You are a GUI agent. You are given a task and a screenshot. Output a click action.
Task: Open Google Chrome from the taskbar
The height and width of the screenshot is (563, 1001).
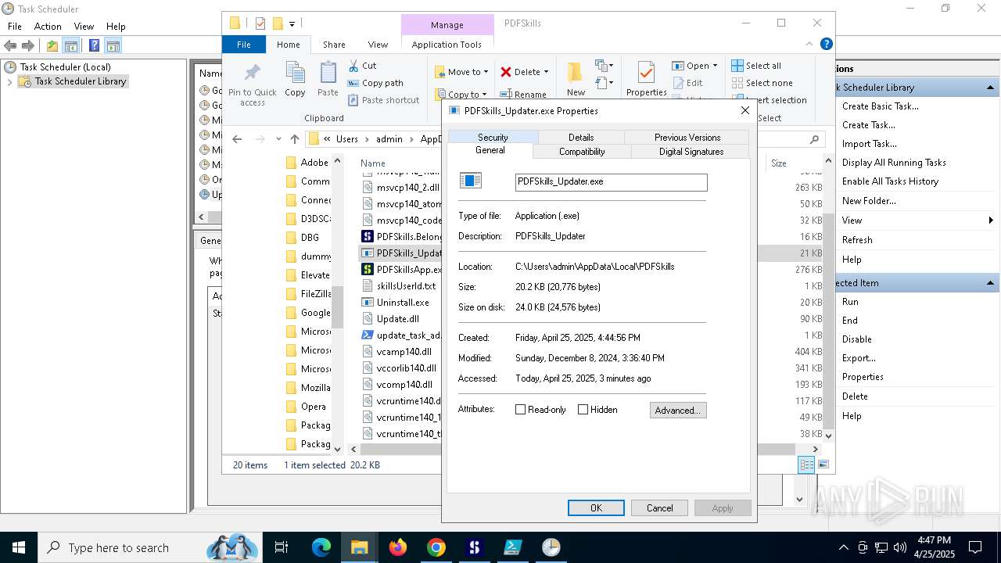[436, 547]
